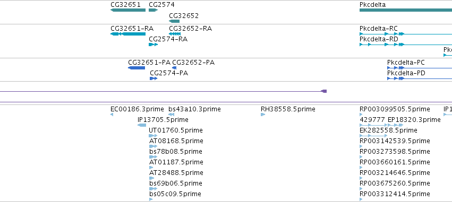
Task: Click the AT08168.5prime label text
Action: pos(176,140)
